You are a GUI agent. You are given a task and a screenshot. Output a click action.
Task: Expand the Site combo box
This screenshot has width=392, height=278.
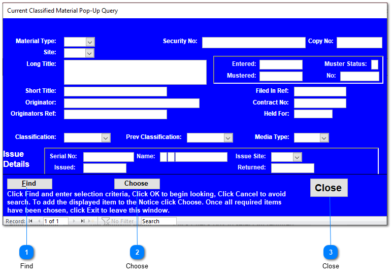90,53
